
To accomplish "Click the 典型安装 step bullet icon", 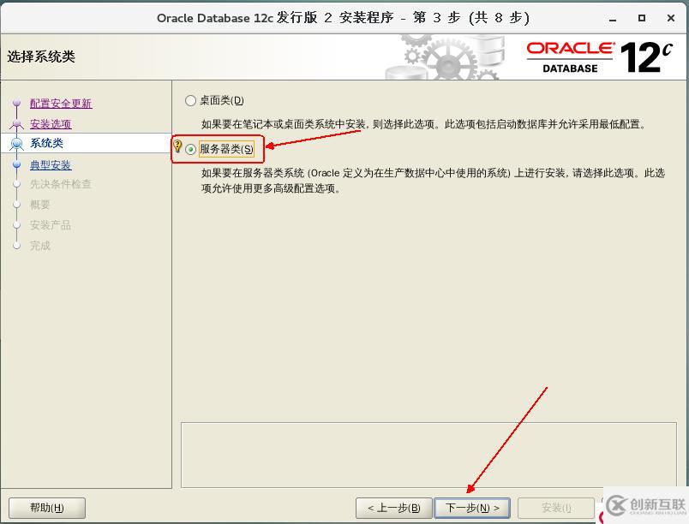I will point(16,165).
